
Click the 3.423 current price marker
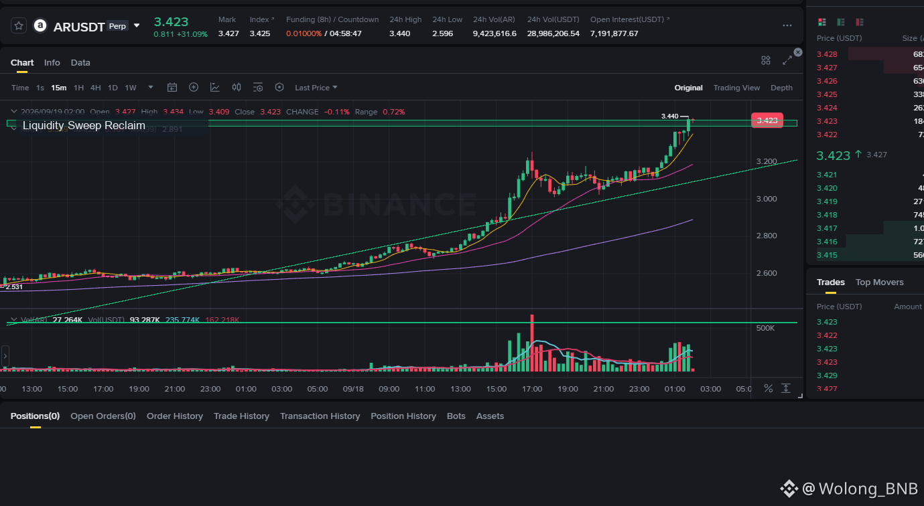(767, 120)
